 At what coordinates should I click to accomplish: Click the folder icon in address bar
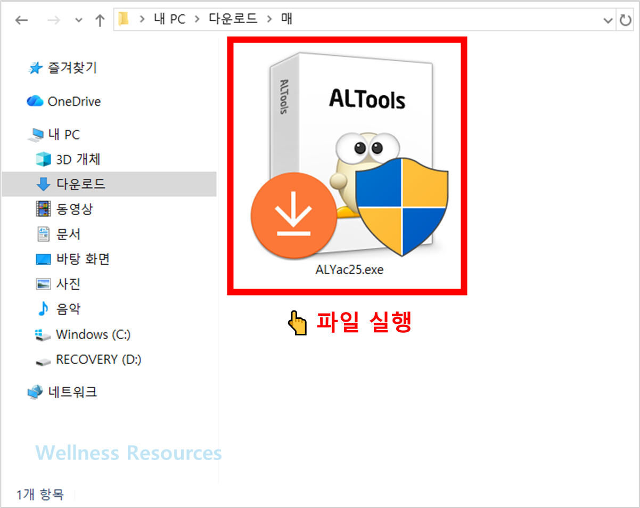[x=124, y=20]
